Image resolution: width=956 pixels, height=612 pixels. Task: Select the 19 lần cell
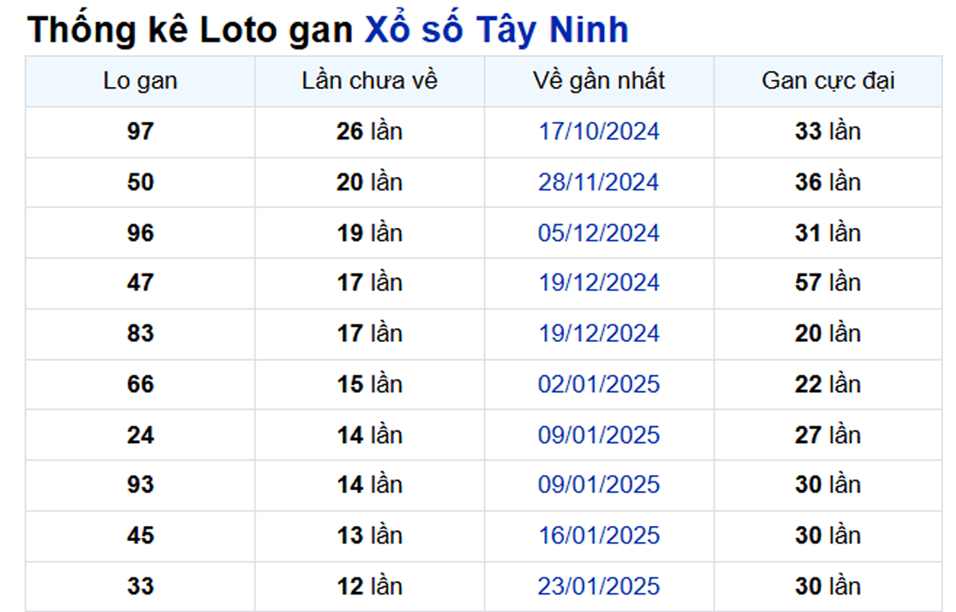pyautogui.click(x=370, y=233)
